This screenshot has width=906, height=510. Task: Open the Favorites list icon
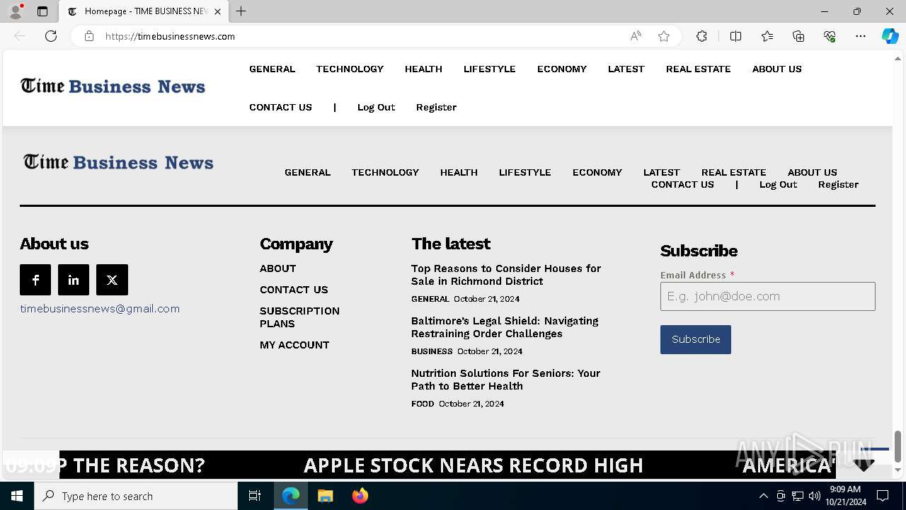767,36
